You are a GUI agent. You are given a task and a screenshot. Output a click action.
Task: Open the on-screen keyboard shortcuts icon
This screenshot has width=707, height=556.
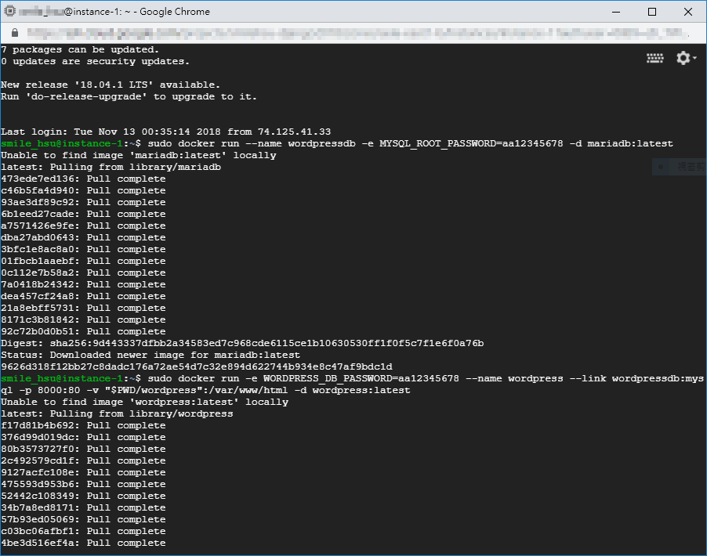[x=654, y=58]
